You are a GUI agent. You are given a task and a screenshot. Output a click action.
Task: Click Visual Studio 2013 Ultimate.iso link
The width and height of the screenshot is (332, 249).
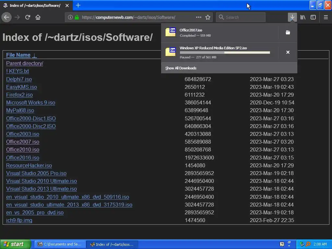(x=41, y=189)
